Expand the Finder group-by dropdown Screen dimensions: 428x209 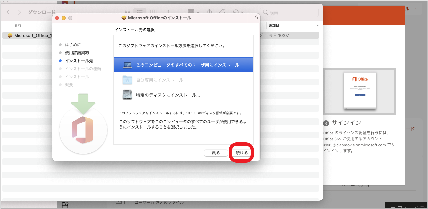(x=194, y=12)
